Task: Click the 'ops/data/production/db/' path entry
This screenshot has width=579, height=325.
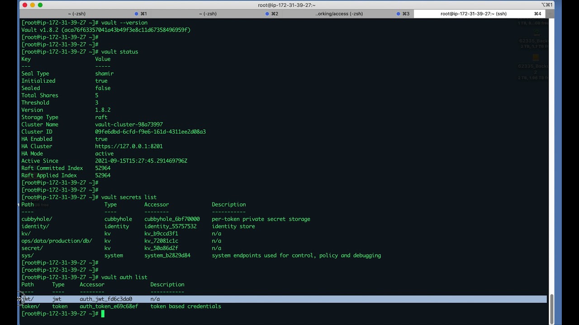Action: pyautogui.click(x=57, y=241)
